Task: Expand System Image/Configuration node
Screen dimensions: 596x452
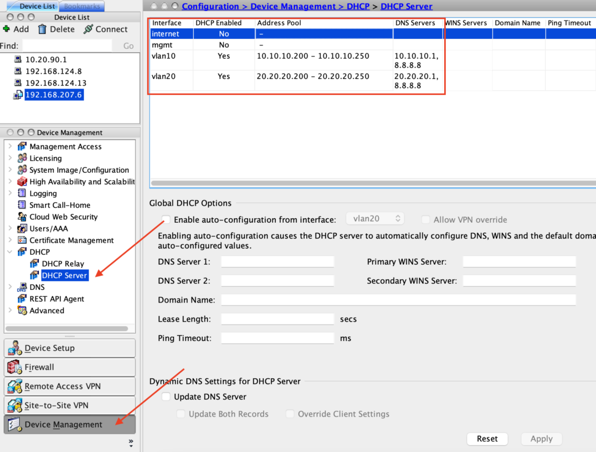Action: coord(10,170)
